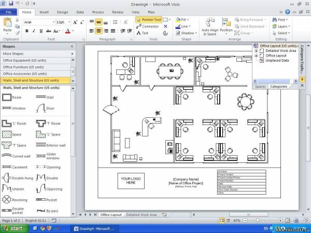Toggle Strikethrough formatting

[48, 31]
